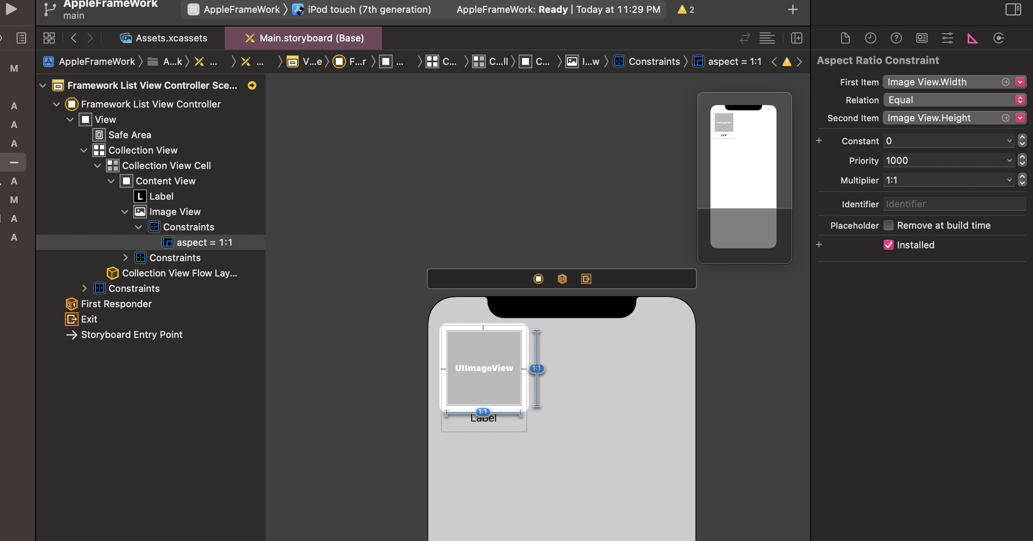Open the related items grid icon
1033x541 pixels.
click(49, 38)
